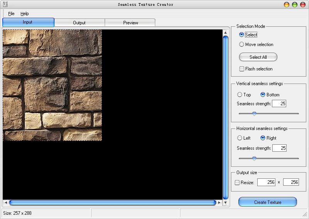Select the Top vertical seamless option

tap(240, 95)
